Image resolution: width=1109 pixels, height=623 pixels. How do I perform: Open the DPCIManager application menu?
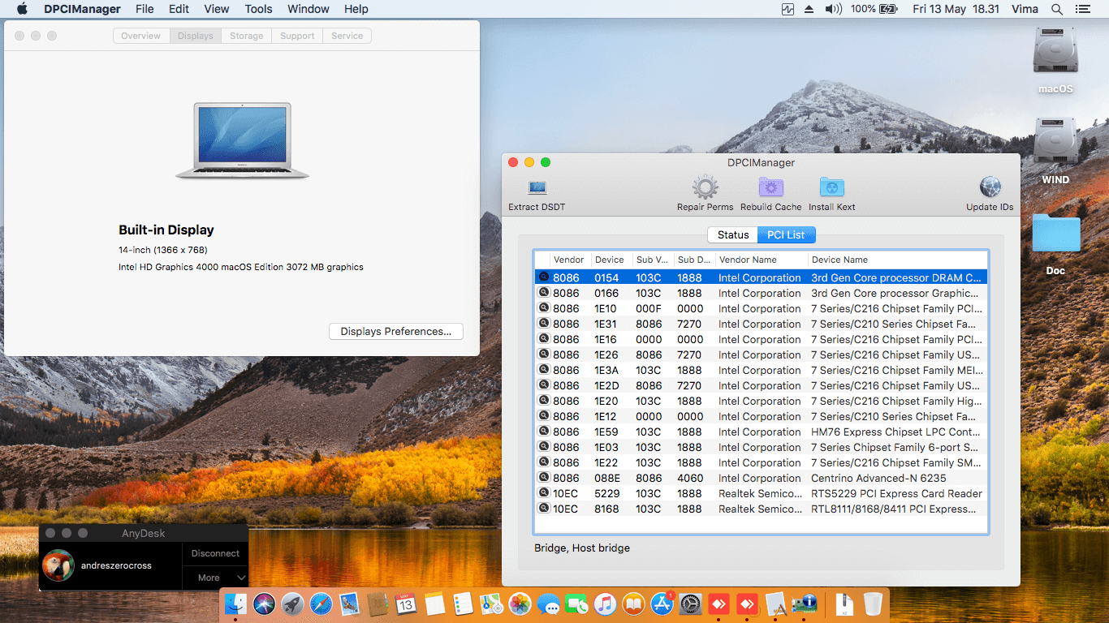(x=84, y=9)
